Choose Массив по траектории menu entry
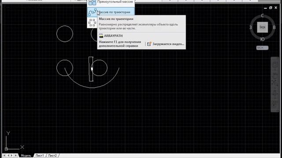Viewport: 282px width, 158px height. click(x=111, y=12)
